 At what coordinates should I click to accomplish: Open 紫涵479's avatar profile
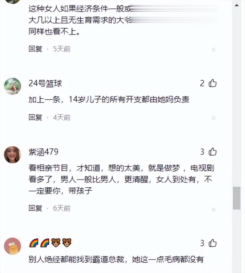pyautogui.click(x=13, y=155)
